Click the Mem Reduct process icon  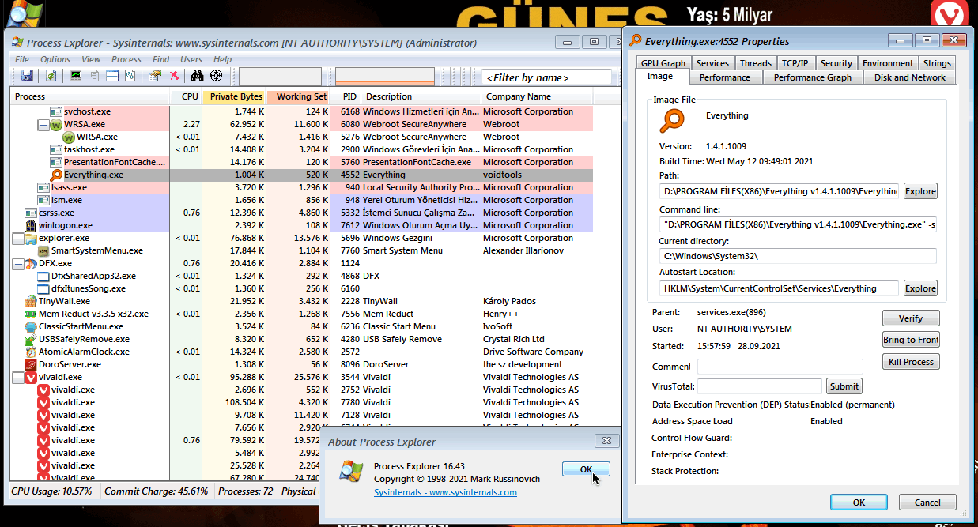click(x=31, y=314)
